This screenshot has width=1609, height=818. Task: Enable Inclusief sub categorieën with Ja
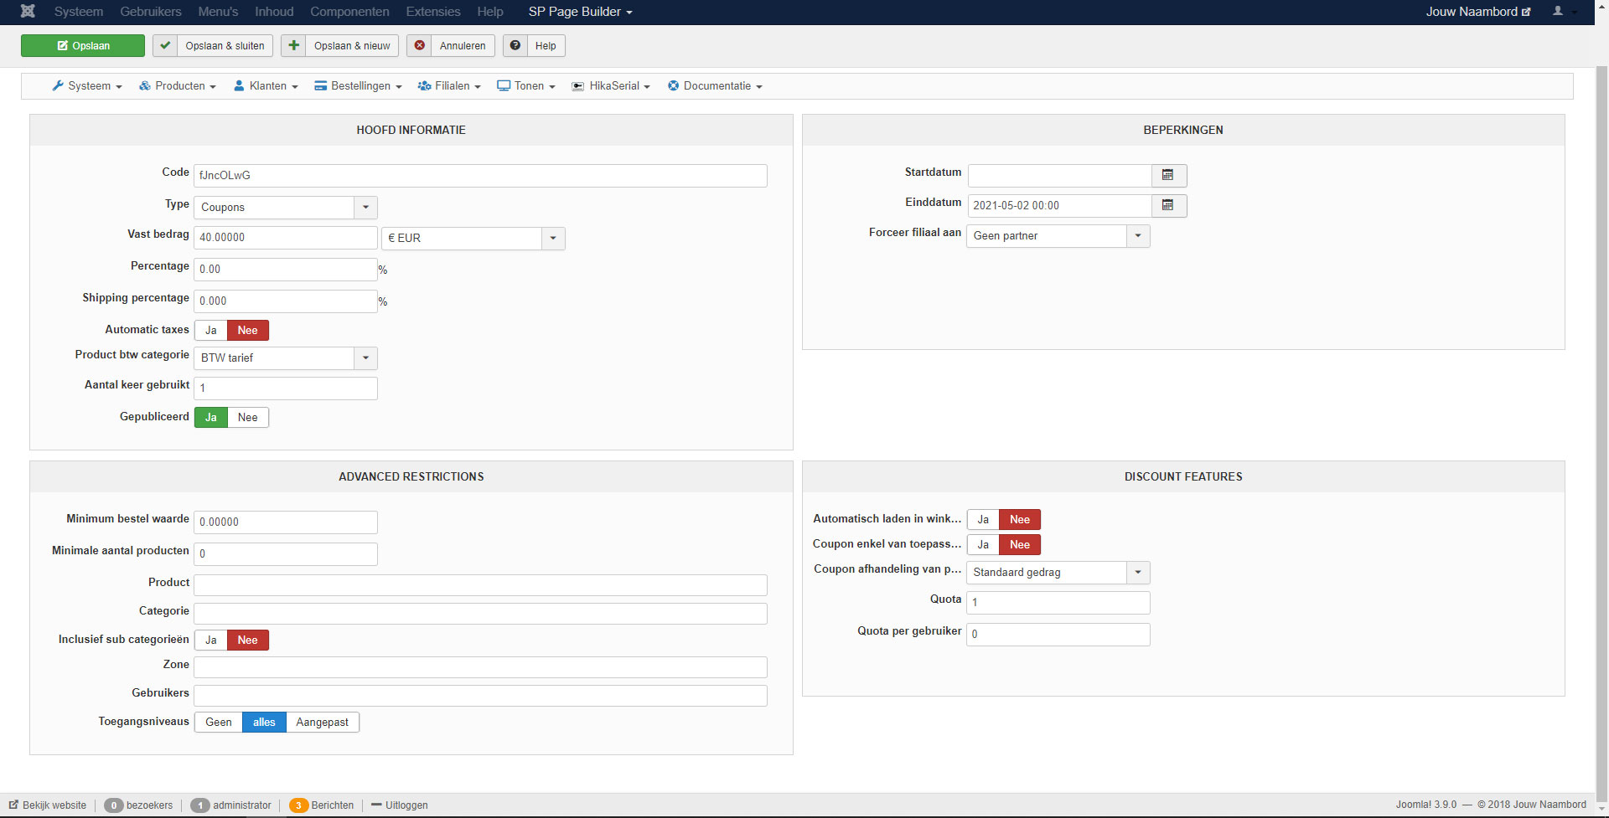click(x=211, y=641)
